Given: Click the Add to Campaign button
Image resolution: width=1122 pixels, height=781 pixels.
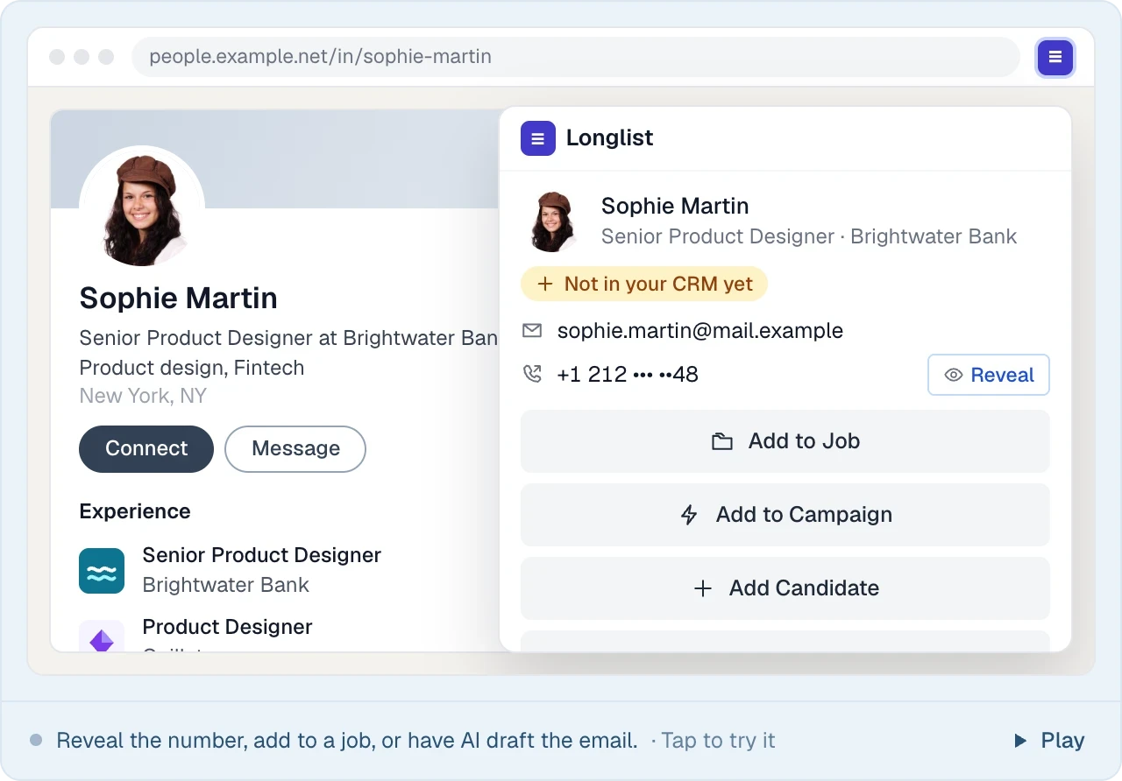Looking at the screenshot, I should (785, 515).
